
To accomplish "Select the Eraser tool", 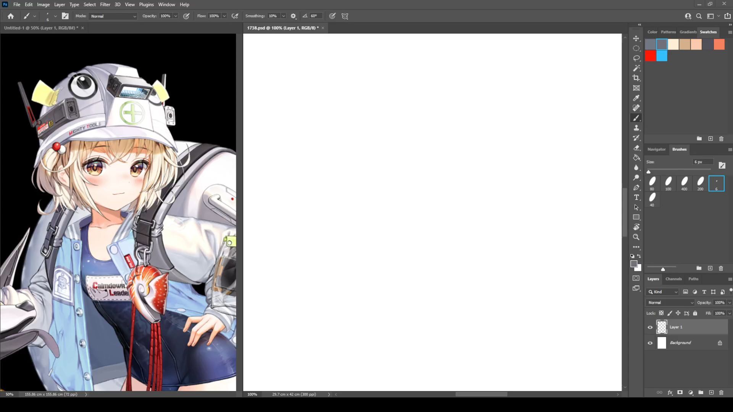I will coord(636,148).
